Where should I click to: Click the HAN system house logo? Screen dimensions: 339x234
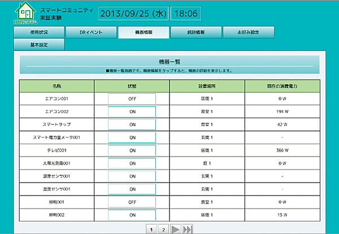point(19,13)
